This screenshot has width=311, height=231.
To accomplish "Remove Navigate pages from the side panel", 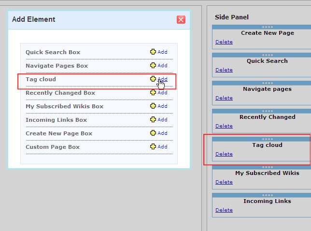I will point(224,98).
